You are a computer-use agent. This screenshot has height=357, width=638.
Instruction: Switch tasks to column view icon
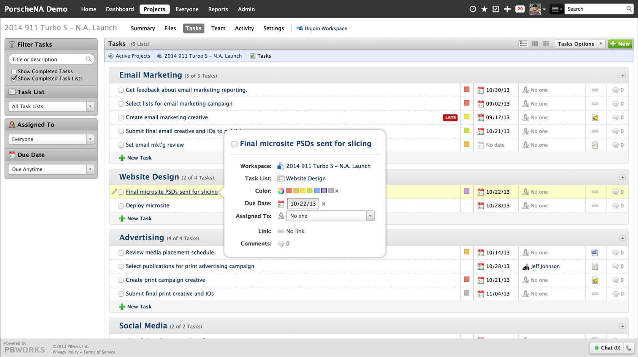tap(535, 44)
